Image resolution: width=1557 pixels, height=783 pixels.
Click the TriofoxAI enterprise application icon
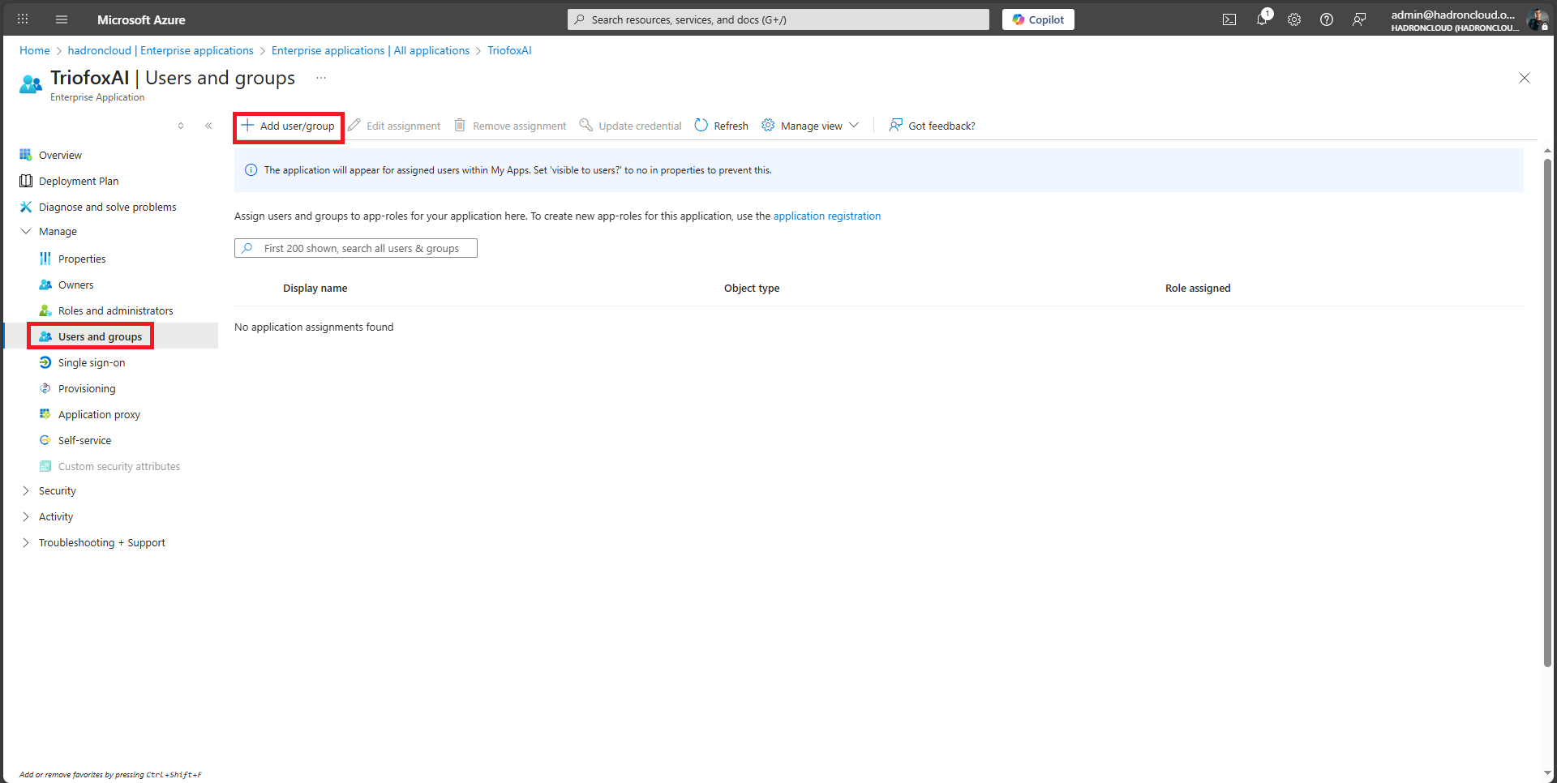(30, 83)
